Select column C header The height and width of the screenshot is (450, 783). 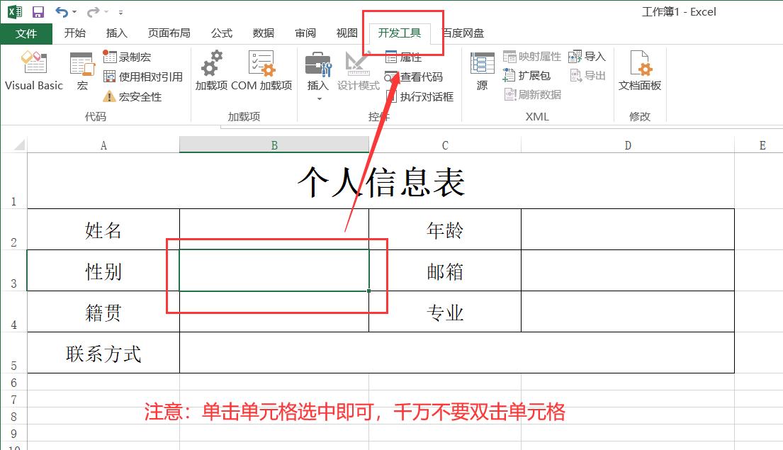[445, 145]
